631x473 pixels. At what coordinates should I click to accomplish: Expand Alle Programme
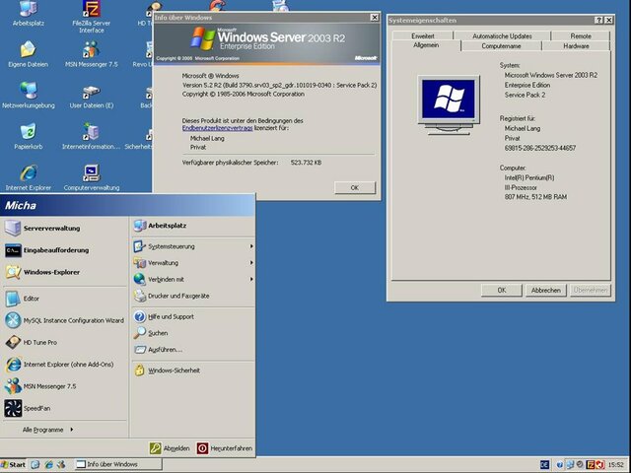coord(47,430)
